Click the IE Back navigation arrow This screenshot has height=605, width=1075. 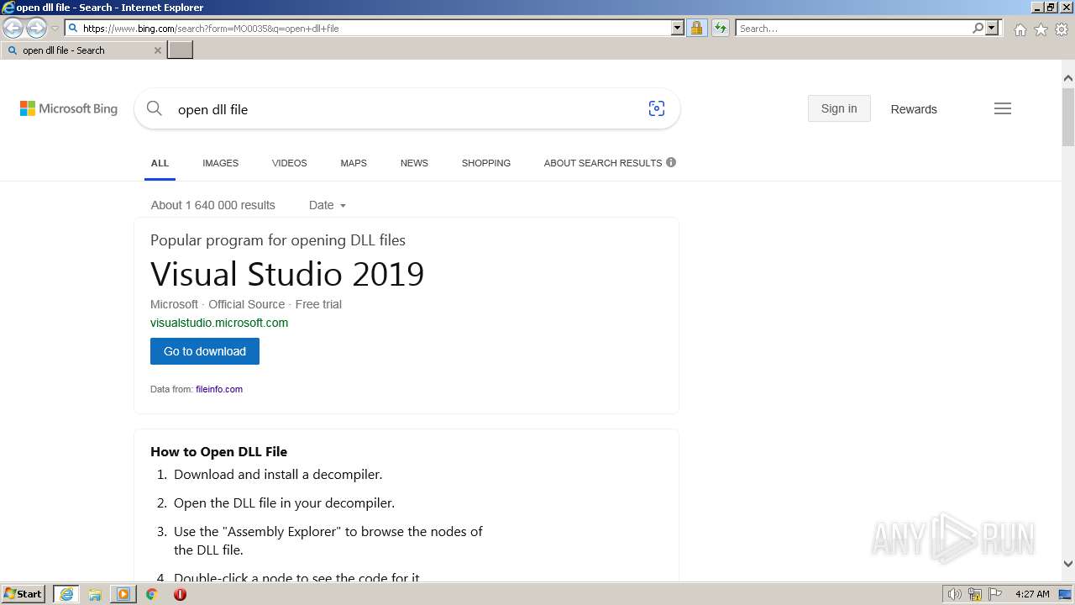point(13,28)
